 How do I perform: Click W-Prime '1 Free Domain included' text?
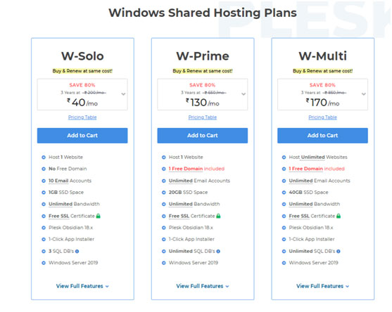(x=196, y=169)
